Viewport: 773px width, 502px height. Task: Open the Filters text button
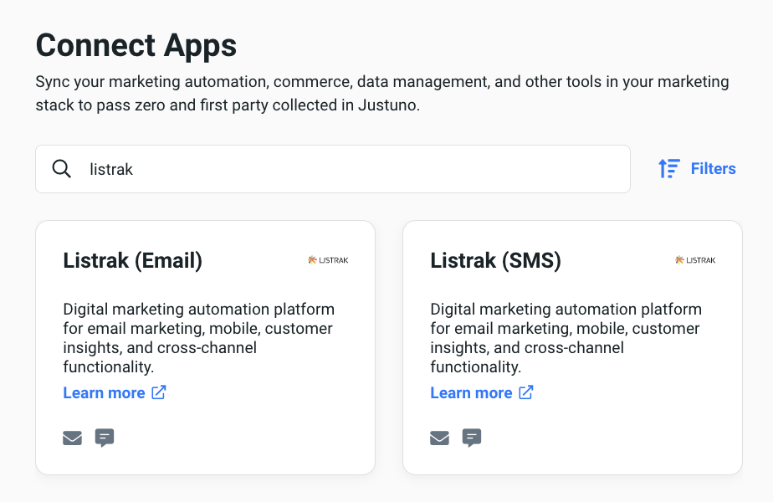pos(713,169)
